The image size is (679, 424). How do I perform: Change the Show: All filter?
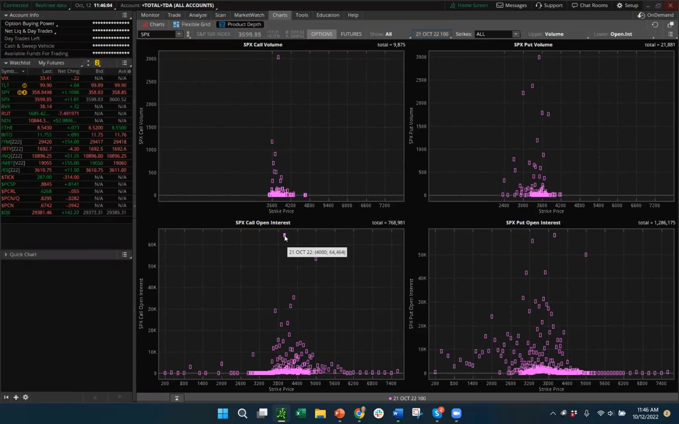pyautogui.click(x=381, y=34)
